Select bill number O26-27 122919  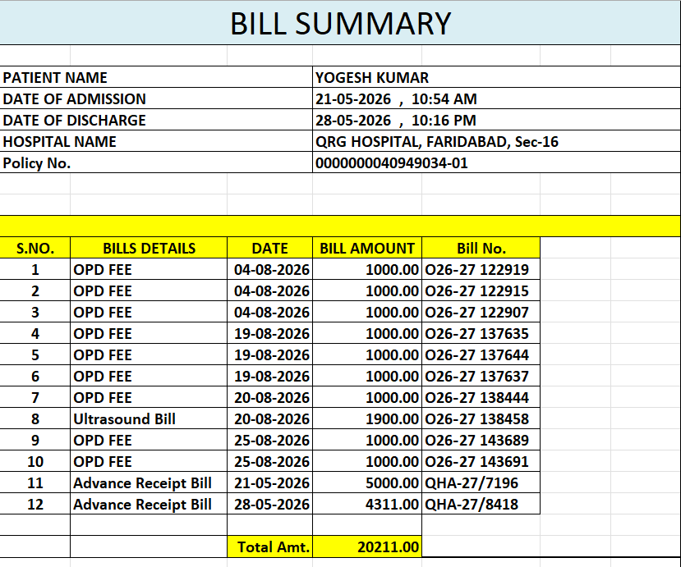(481, 269)
